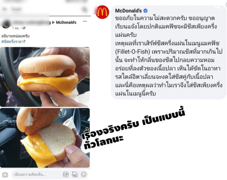This screenshot has width=227, height=180.
Task: Open the three-dot post options menu
Action: click(85, 21)
